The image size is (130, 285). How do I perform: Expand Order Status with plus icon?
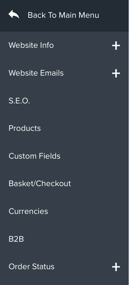[x=116, y=267]
